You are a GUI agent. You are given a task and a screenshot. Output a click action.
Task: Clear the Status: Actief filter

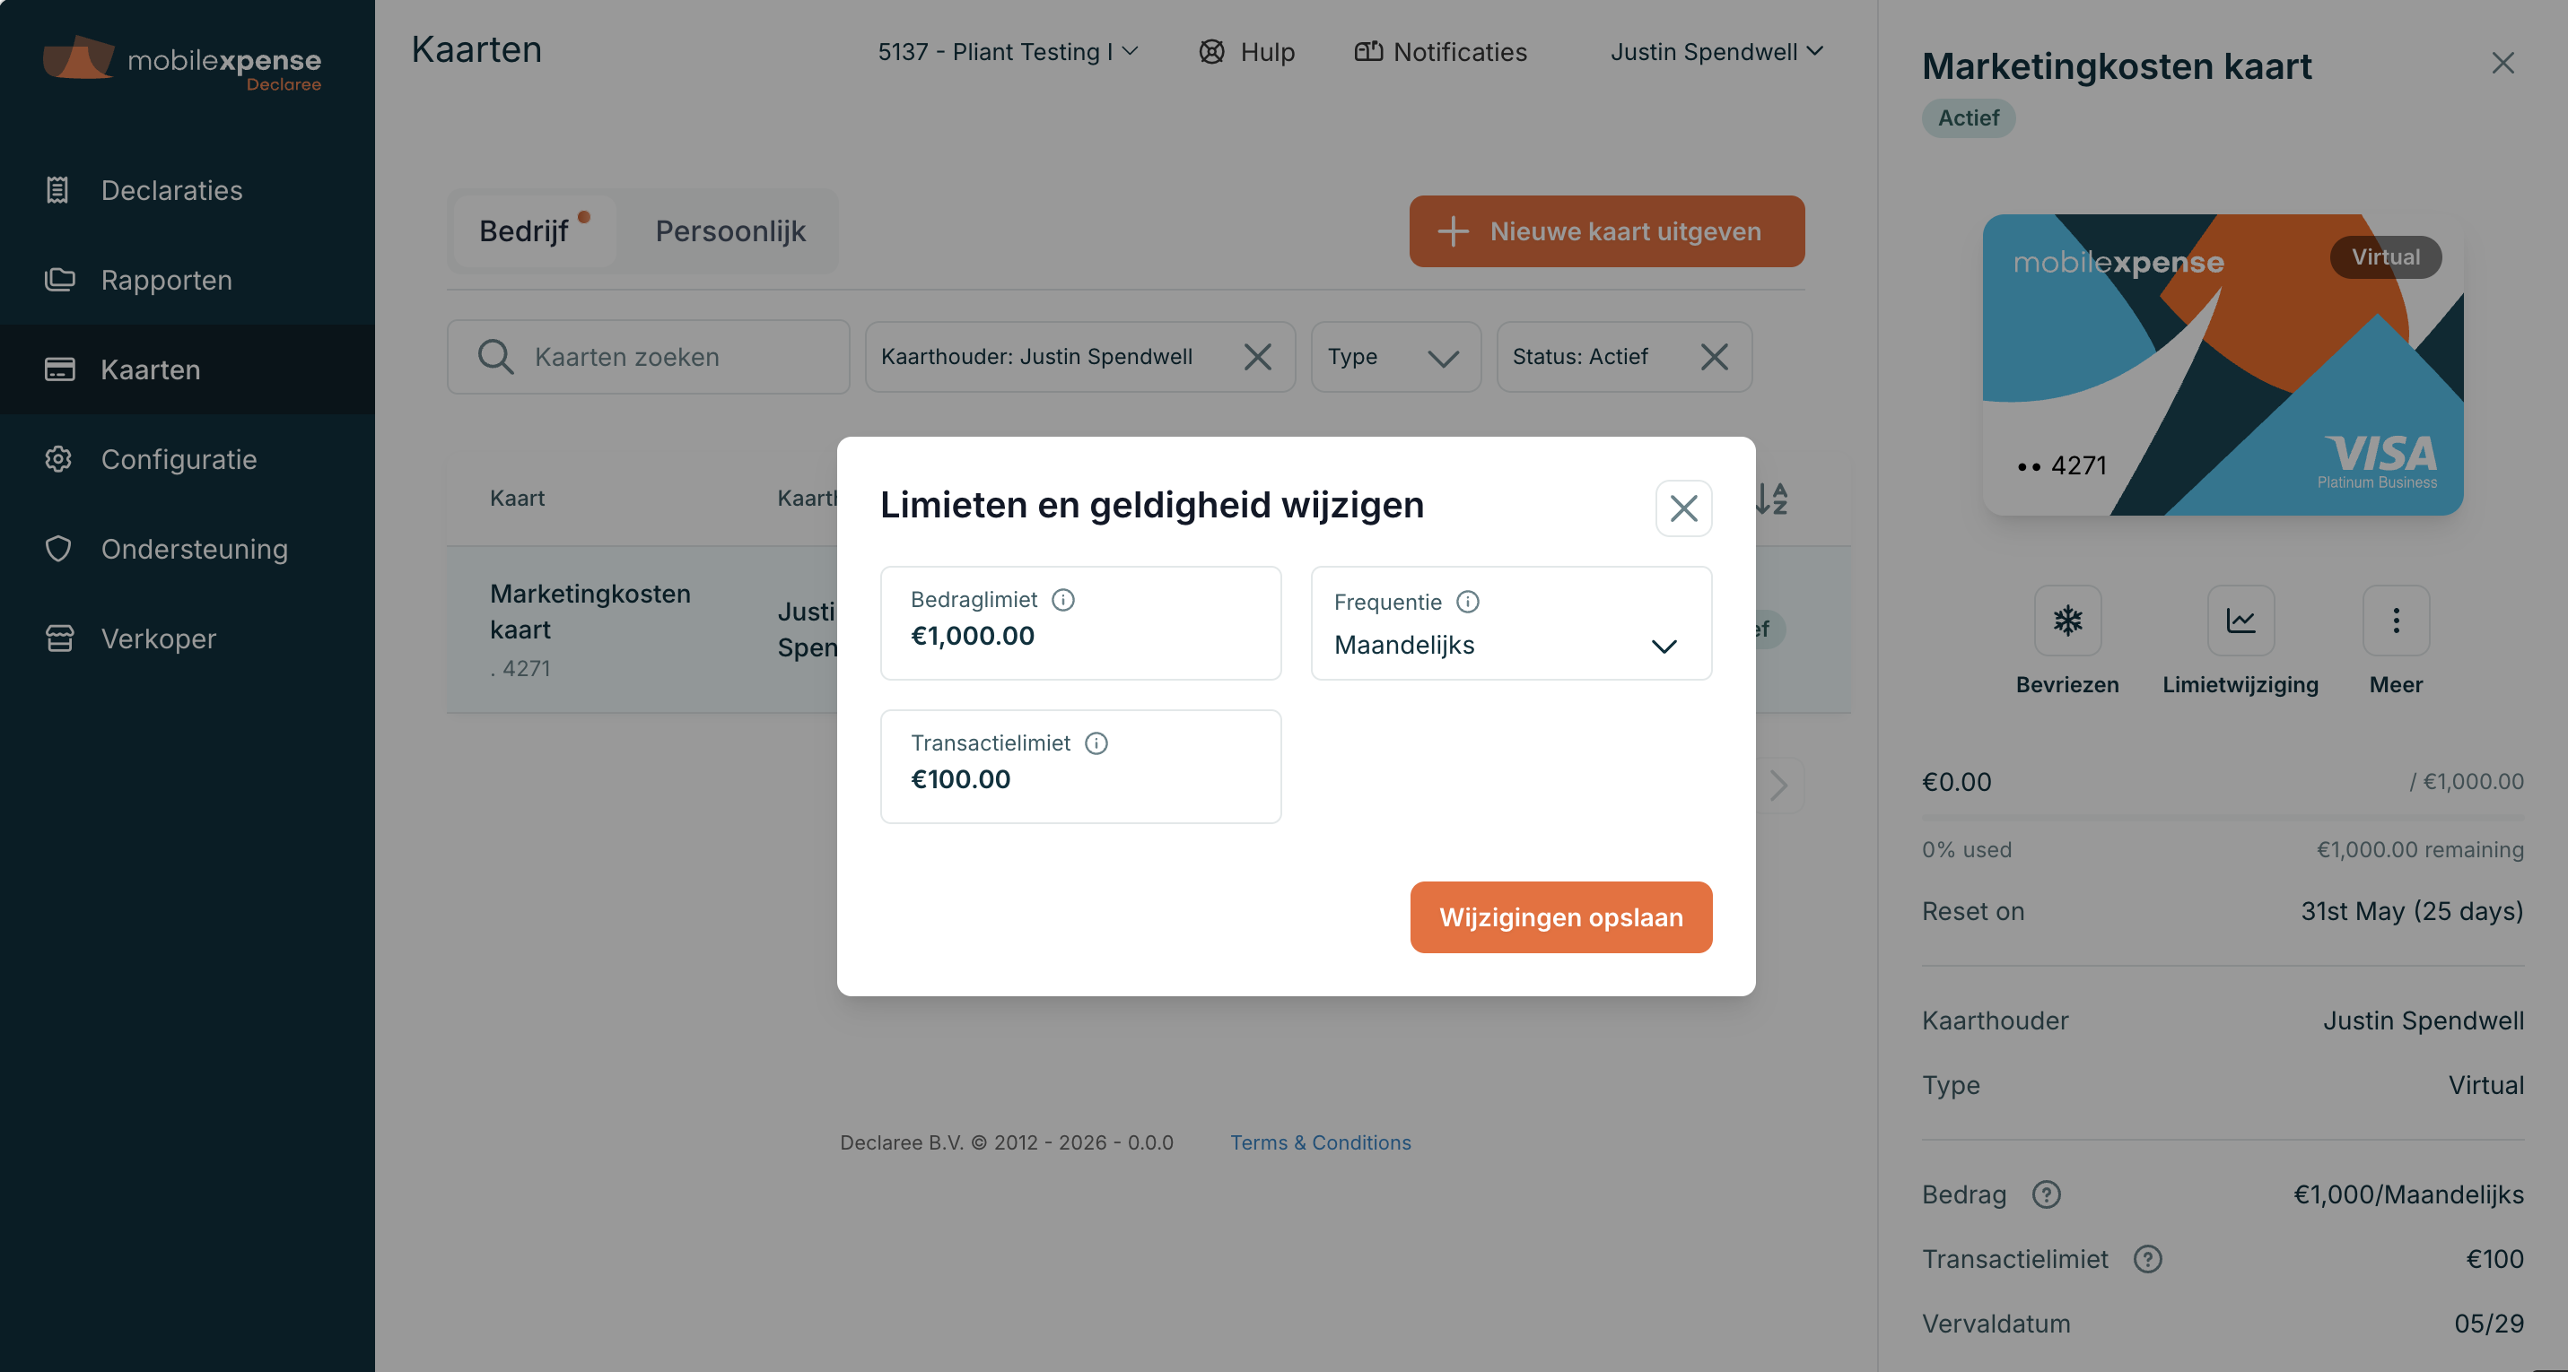(x=1715, y=357)
